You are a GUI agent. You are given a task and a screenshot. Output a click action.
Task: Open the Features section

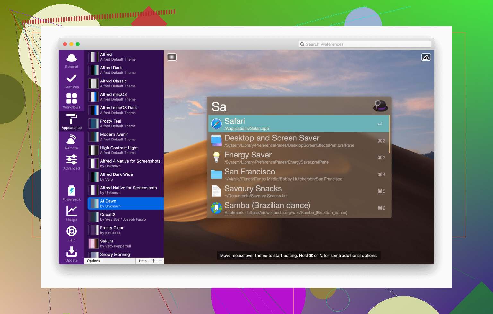[71, 81]
